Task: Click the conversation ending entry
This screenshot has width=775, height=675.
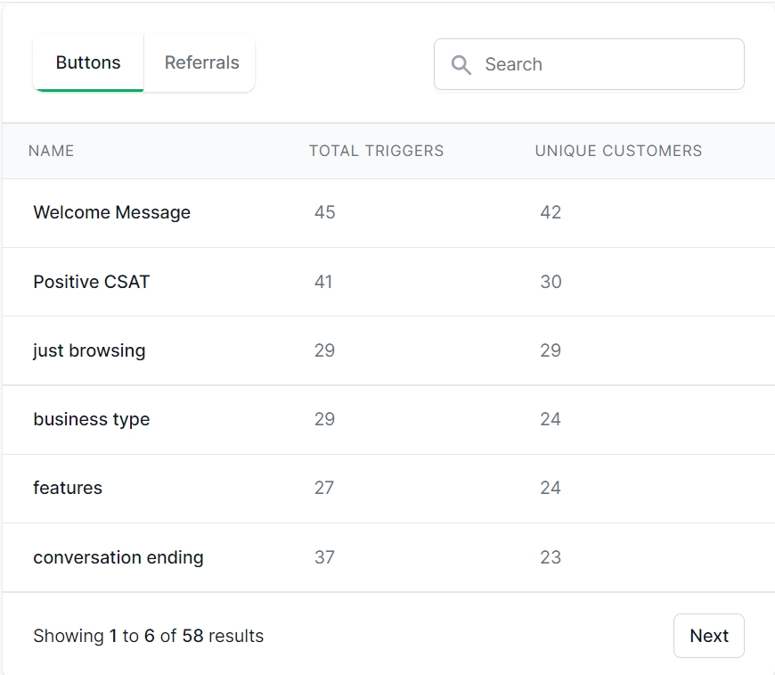Action: 118,557
